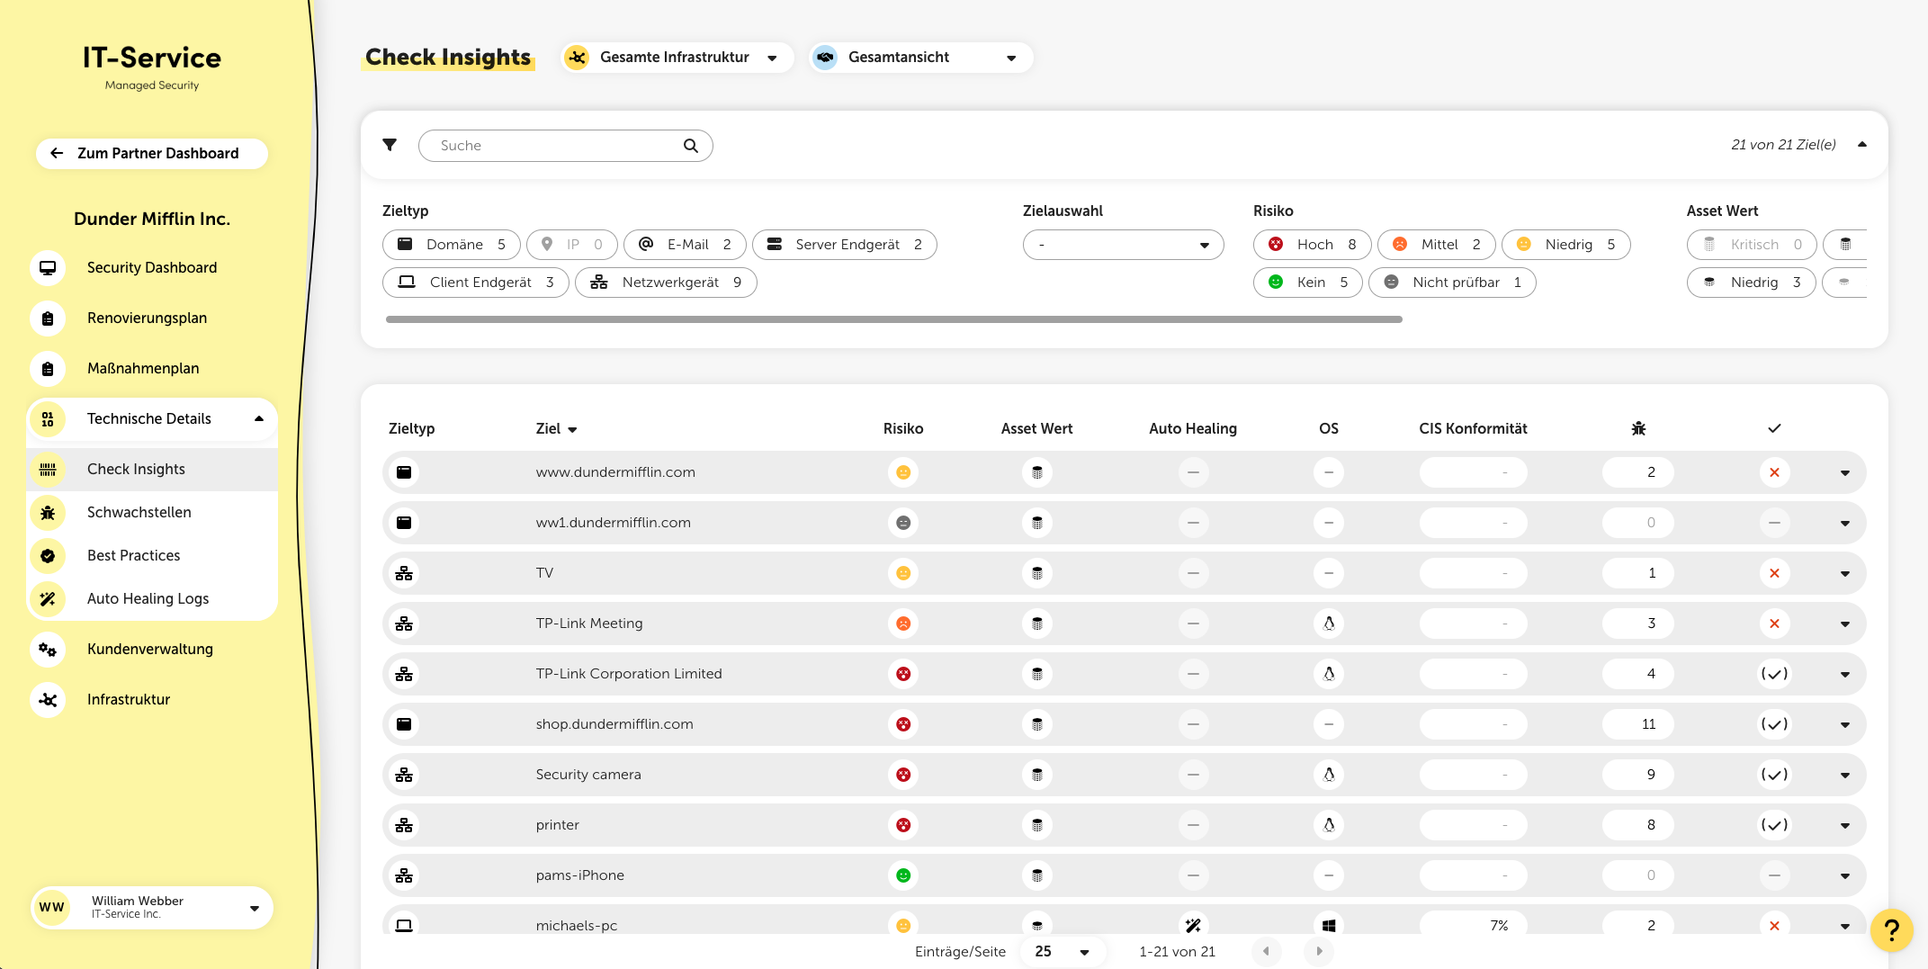The height and width of the screenshot is (969, 1928).
Task: Click the checkmark column header icon
Action: pyautogui.click(x=1773, y=428)
